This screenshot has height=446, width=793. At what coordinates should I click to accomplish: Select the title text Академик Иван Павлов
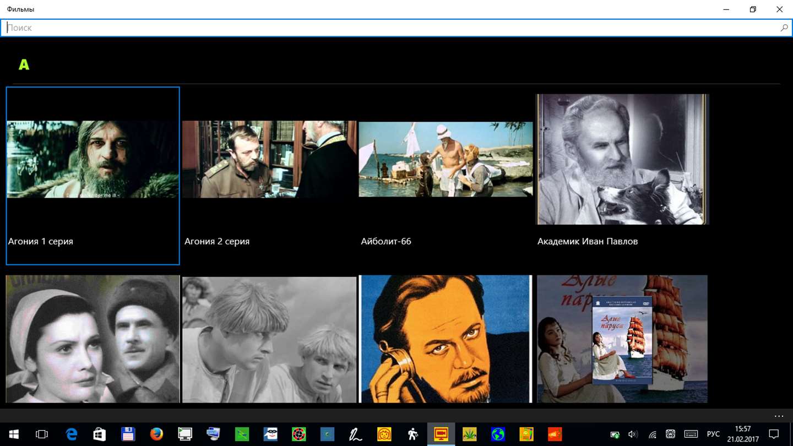(588, 241)
